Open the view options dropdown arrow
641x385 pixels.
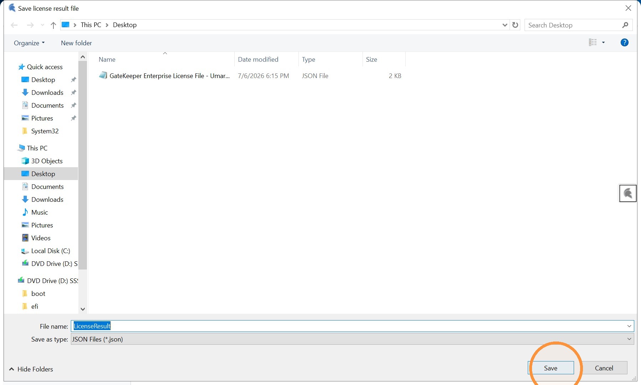[603, 42]
